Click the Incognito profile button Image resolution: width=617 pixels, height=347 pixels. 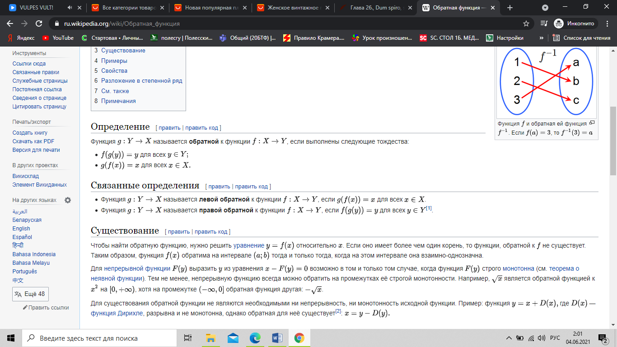(x=575, y=23)
